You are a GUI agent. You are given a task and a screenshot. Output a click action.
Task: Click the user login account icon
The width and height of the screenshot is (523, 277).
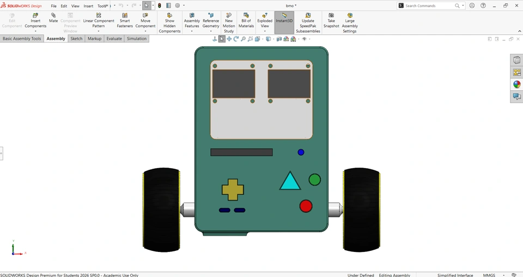(472, 5)
